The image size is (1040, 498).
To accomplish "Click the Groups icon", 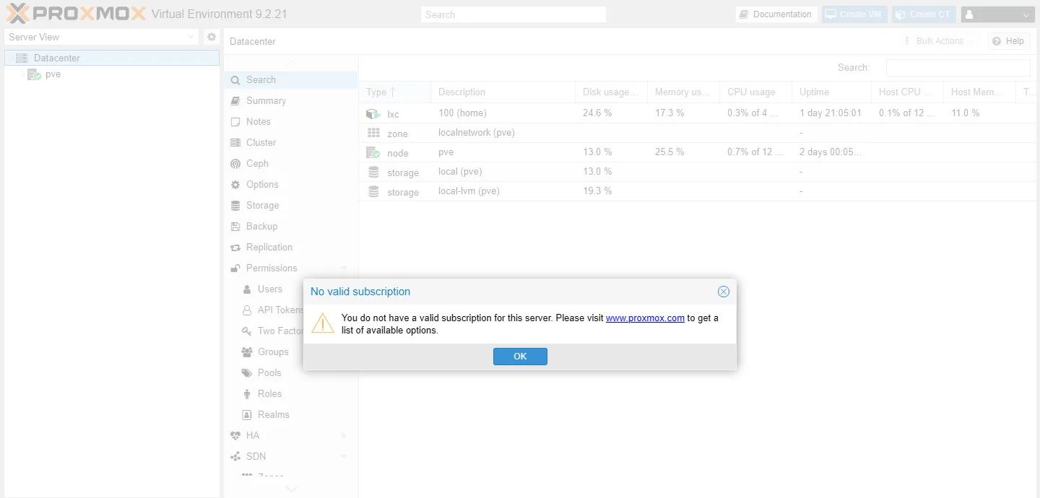I will (246, 352).
